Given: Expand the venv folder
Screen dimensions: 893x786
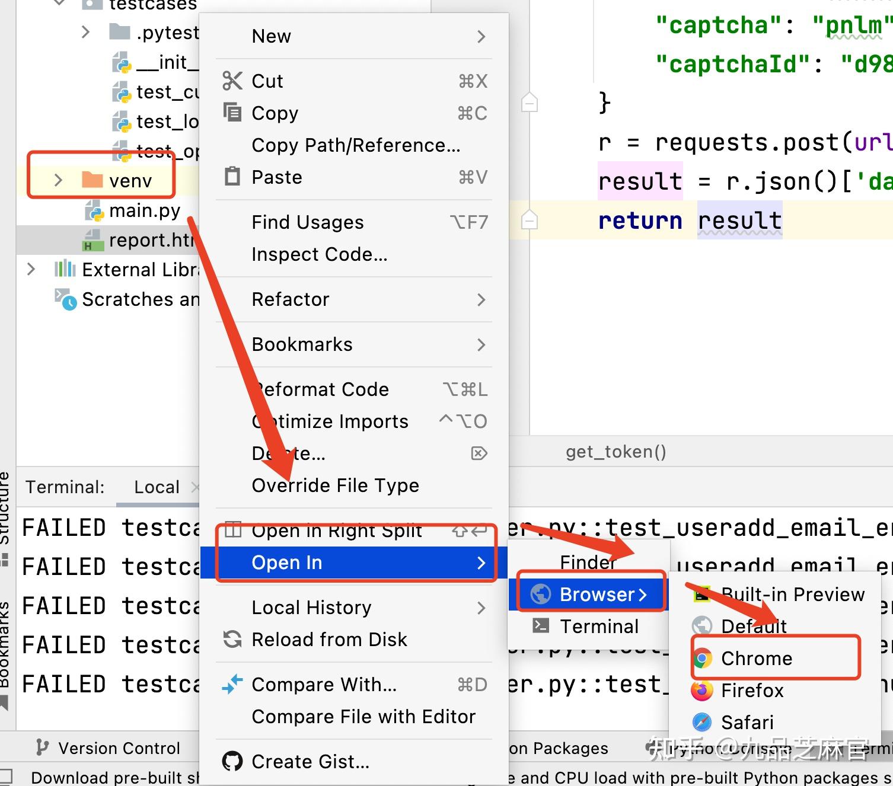Looking at the screenshot, I should point(58,180).
